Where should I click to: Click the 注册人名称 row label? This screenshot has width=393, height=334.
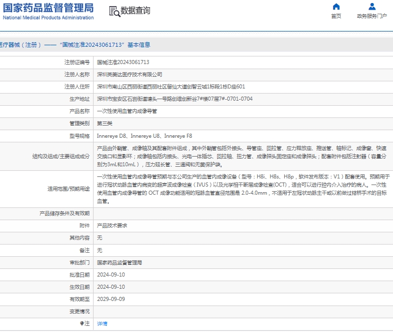click(77, 74)
